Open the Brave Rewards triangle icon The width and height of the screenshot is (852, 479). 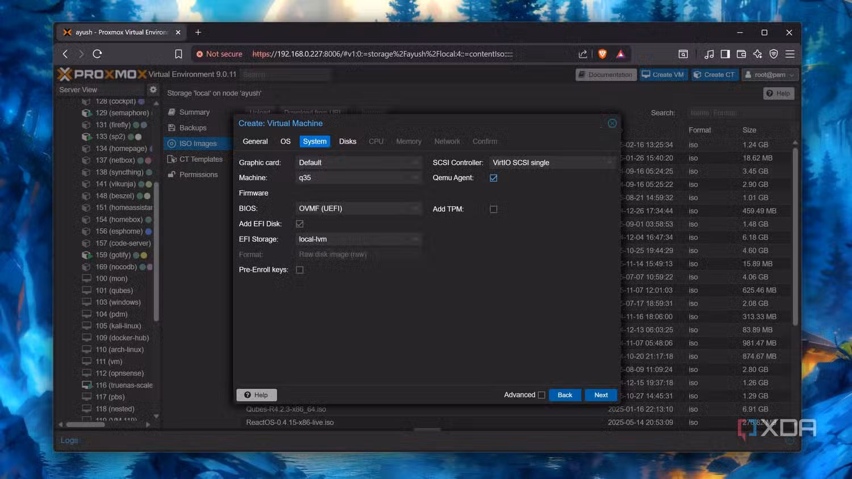coord(620,54)
